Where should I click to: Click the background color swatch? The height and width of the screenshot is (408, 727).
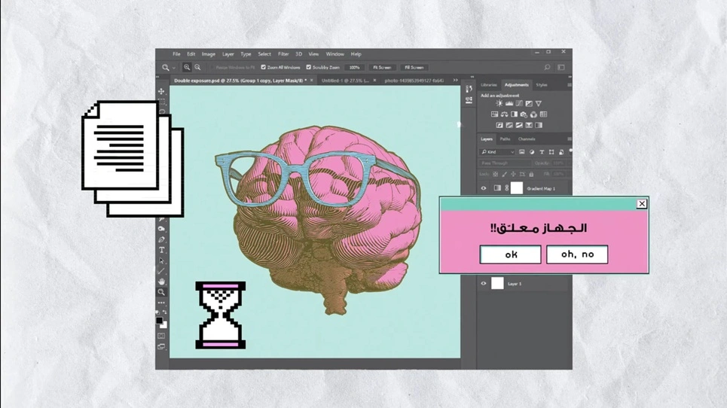coord(164,325)
